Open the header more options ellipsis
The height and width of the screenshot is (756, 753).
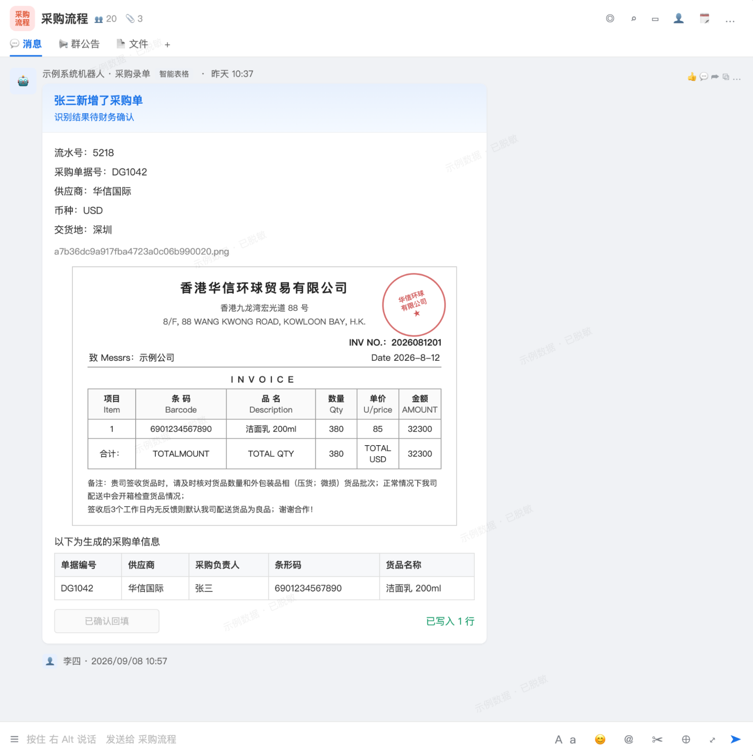point(730,20)
